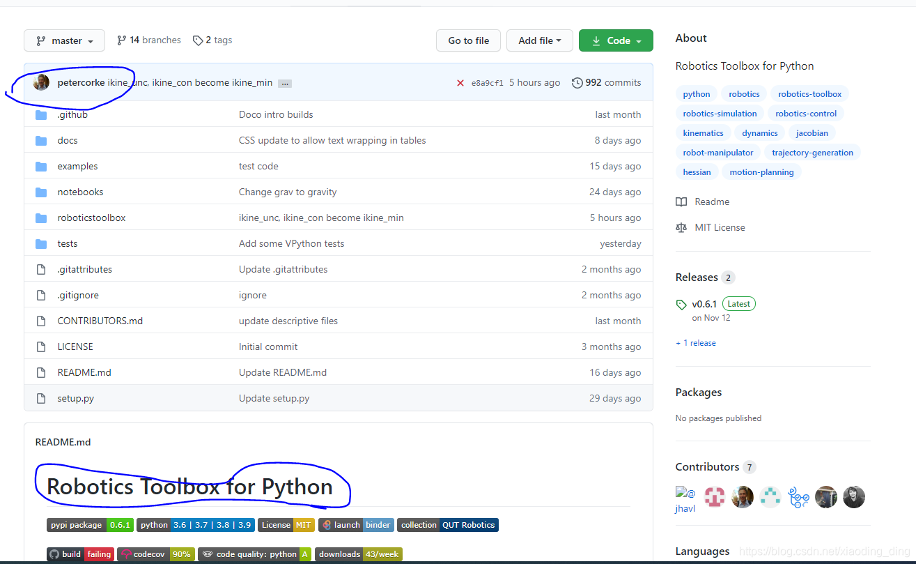Viewport: 916px width, 564px height.
Task: Expand the commit message ellipsis
Action: point(284,82)
